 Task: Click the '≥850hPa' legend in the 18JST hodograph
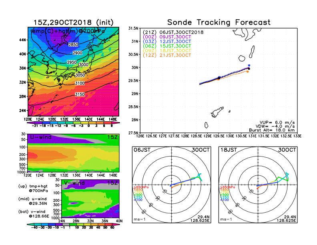pyautogui.click(x=228, y=187)
